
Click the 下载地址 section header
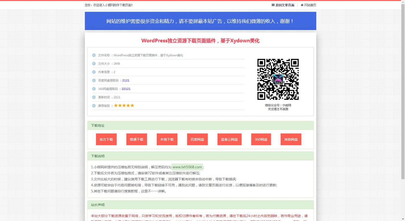point(200,126)
